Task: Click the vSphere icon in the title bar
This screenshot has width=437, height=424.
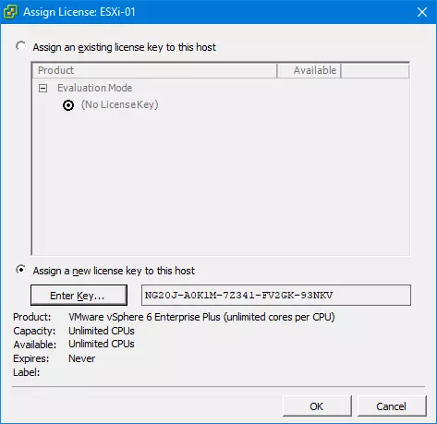Action: coord(10,12)
